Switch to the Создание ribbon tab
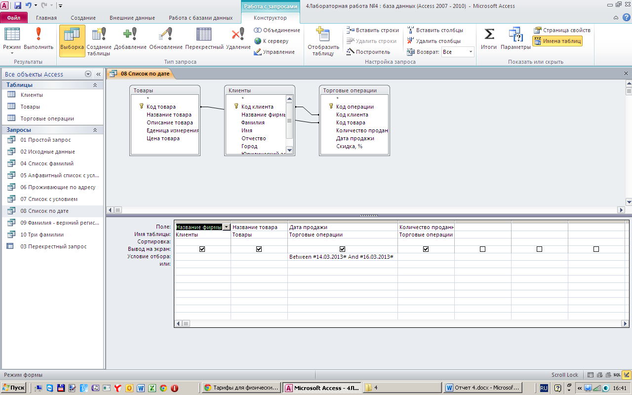632x395 pixels. pos(83,18)
